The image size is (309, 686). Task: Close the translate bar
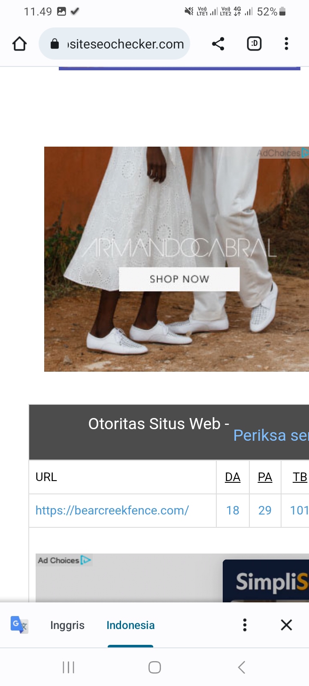pyautogui.click(x=286, y=625)
